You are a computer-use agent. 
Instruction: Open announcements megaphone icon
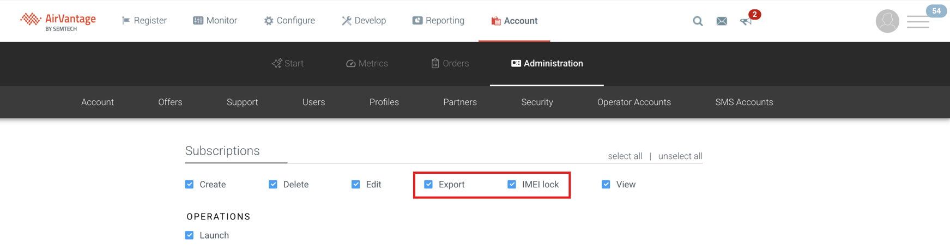pyautogui.click(x=746, y=21)
